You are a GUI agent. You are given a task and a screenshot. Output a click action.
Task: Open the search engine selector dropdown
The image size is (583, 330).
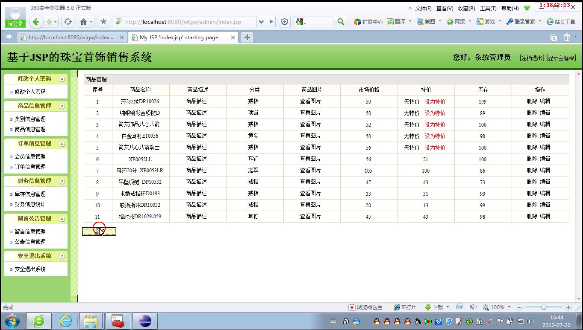pyautogui.click(x=300, y=22)
